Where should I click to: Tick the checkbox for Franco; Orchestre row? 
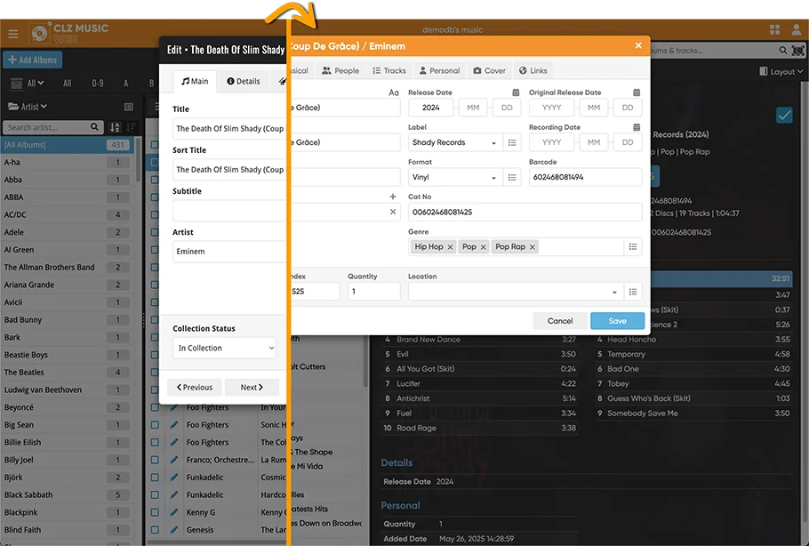pos(155,460)
